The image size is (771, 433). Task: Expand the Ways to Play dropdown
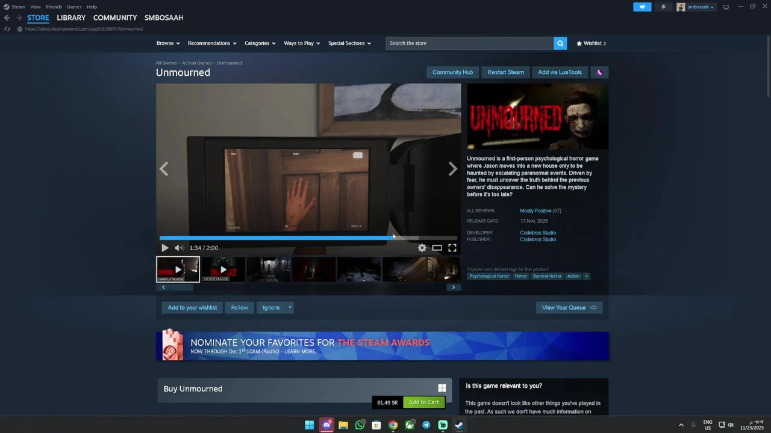click(x=302, y=43)
